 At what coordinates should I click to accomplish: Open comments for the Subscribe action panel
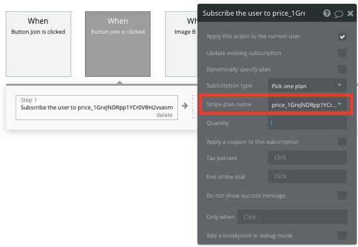click(x=339, y=14)
